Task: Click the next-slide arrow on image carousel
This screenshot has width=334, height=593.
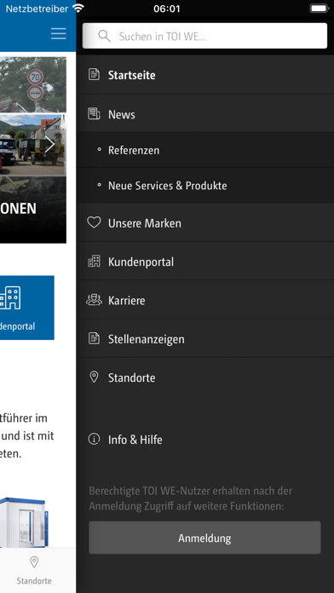Action: 50,145
